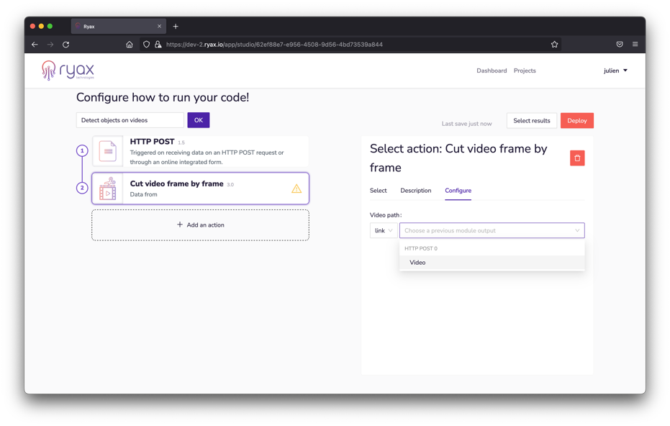Click the Cut video film strip icon
Screen dimensions: 670x426
tap(107, 189)
